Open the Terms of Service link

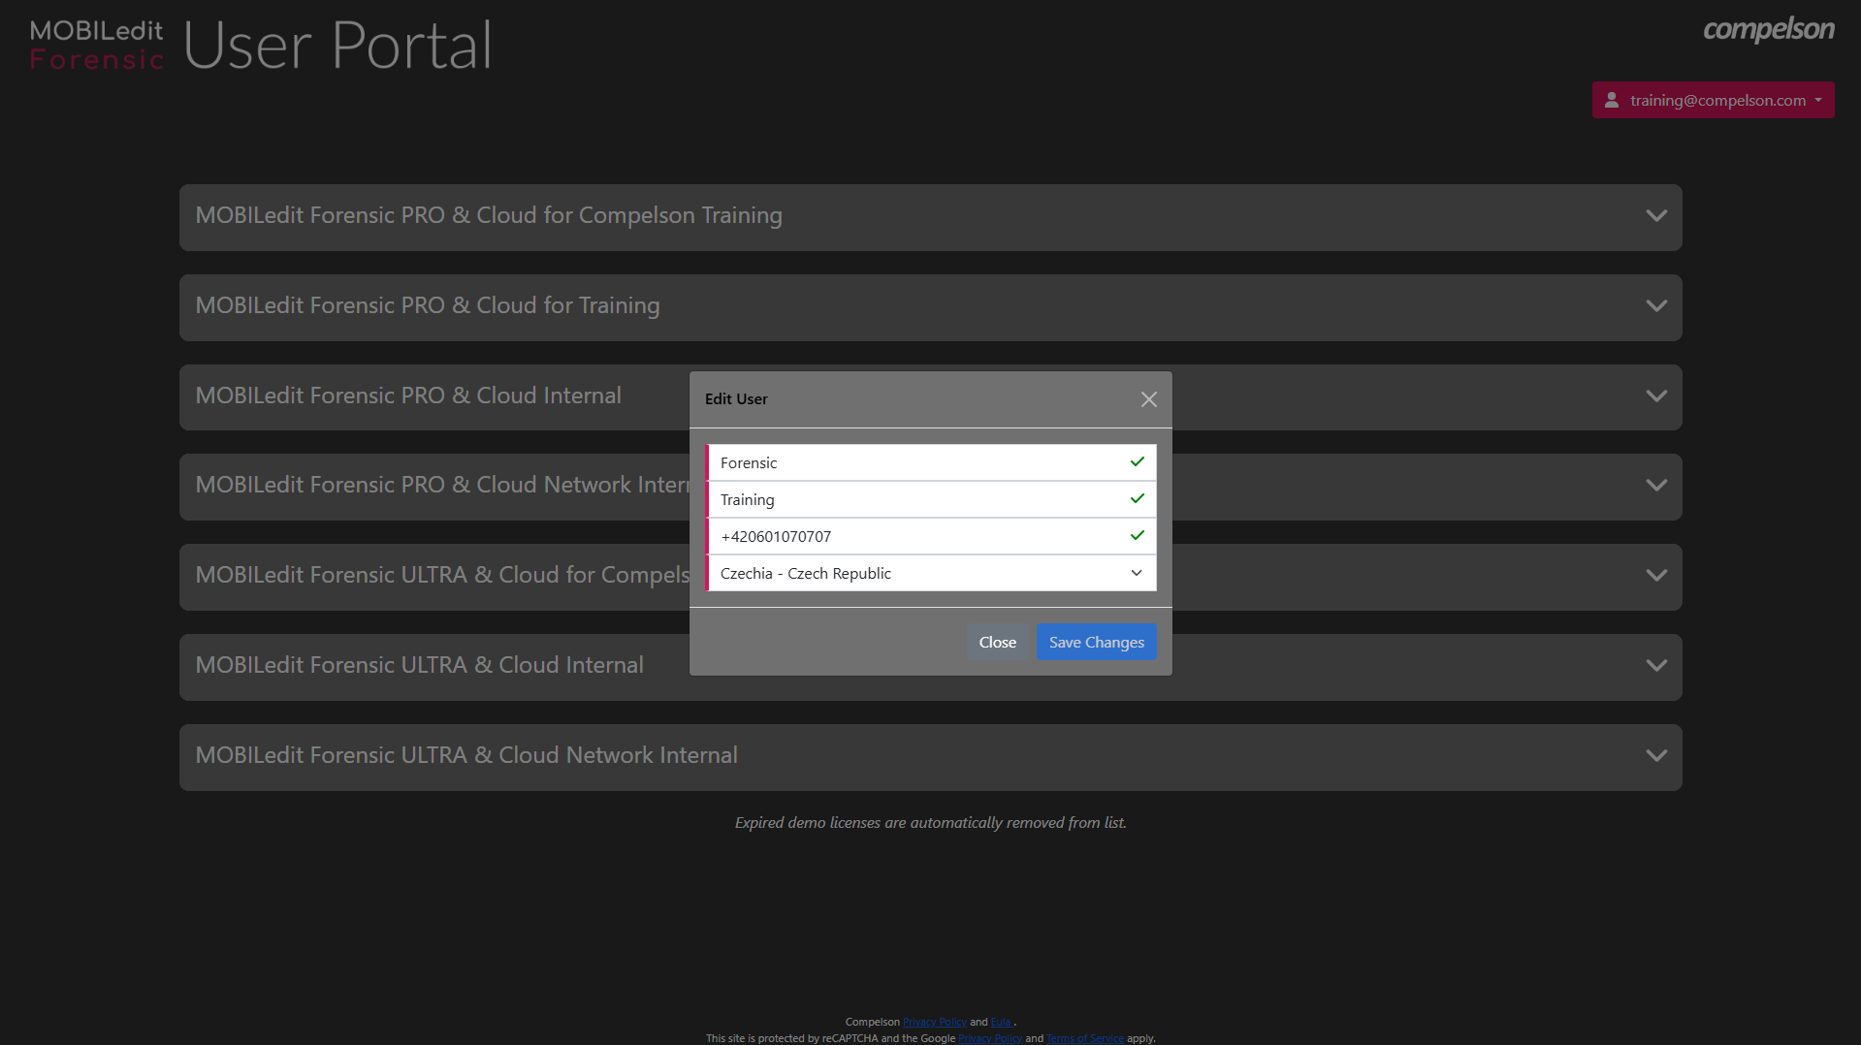(1084, 1038)
